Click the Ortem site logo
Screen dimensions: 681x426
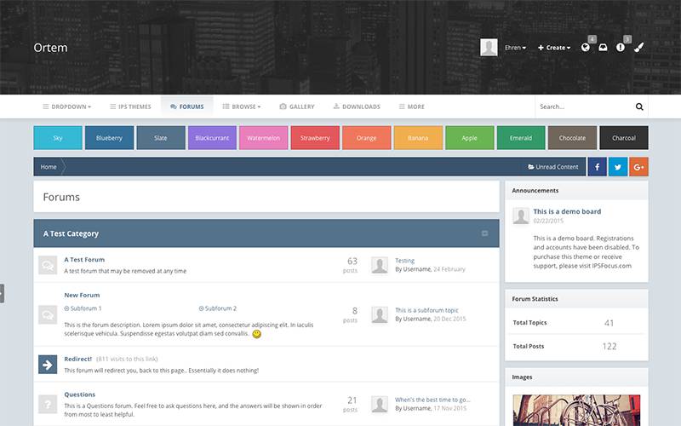tap(50, 48)
